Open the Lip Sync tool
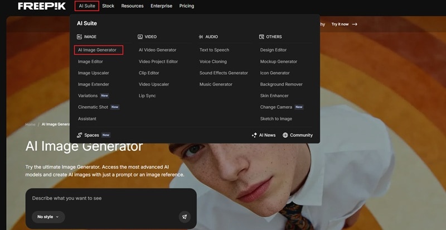Screen dimensions: 446x230 coord(147,95)
